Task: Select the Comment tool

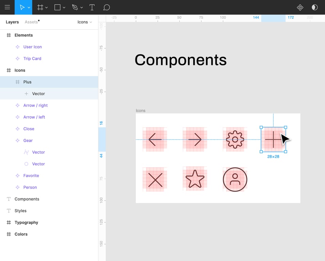Action: coord(107,7)
